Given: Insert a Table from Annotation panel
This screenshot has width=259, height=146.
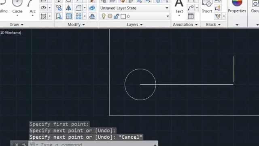Looking at the screenshot, I should 191,16.
